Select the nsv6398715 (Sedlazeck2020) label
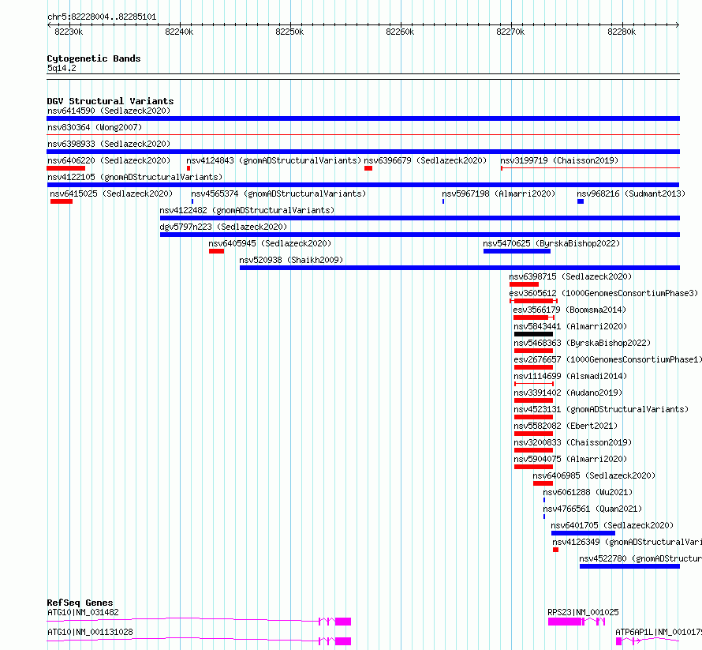This screenshot has height=650, width=702. [x=570, y=276]
